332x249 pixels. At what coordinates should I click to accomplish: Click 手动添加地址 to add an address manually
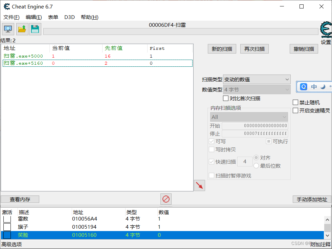[x=311, y=199]
